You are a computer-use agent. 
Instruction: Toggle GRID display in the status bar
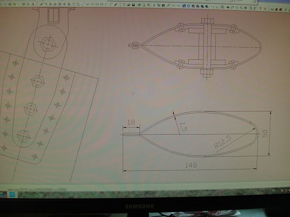(17, 190)
